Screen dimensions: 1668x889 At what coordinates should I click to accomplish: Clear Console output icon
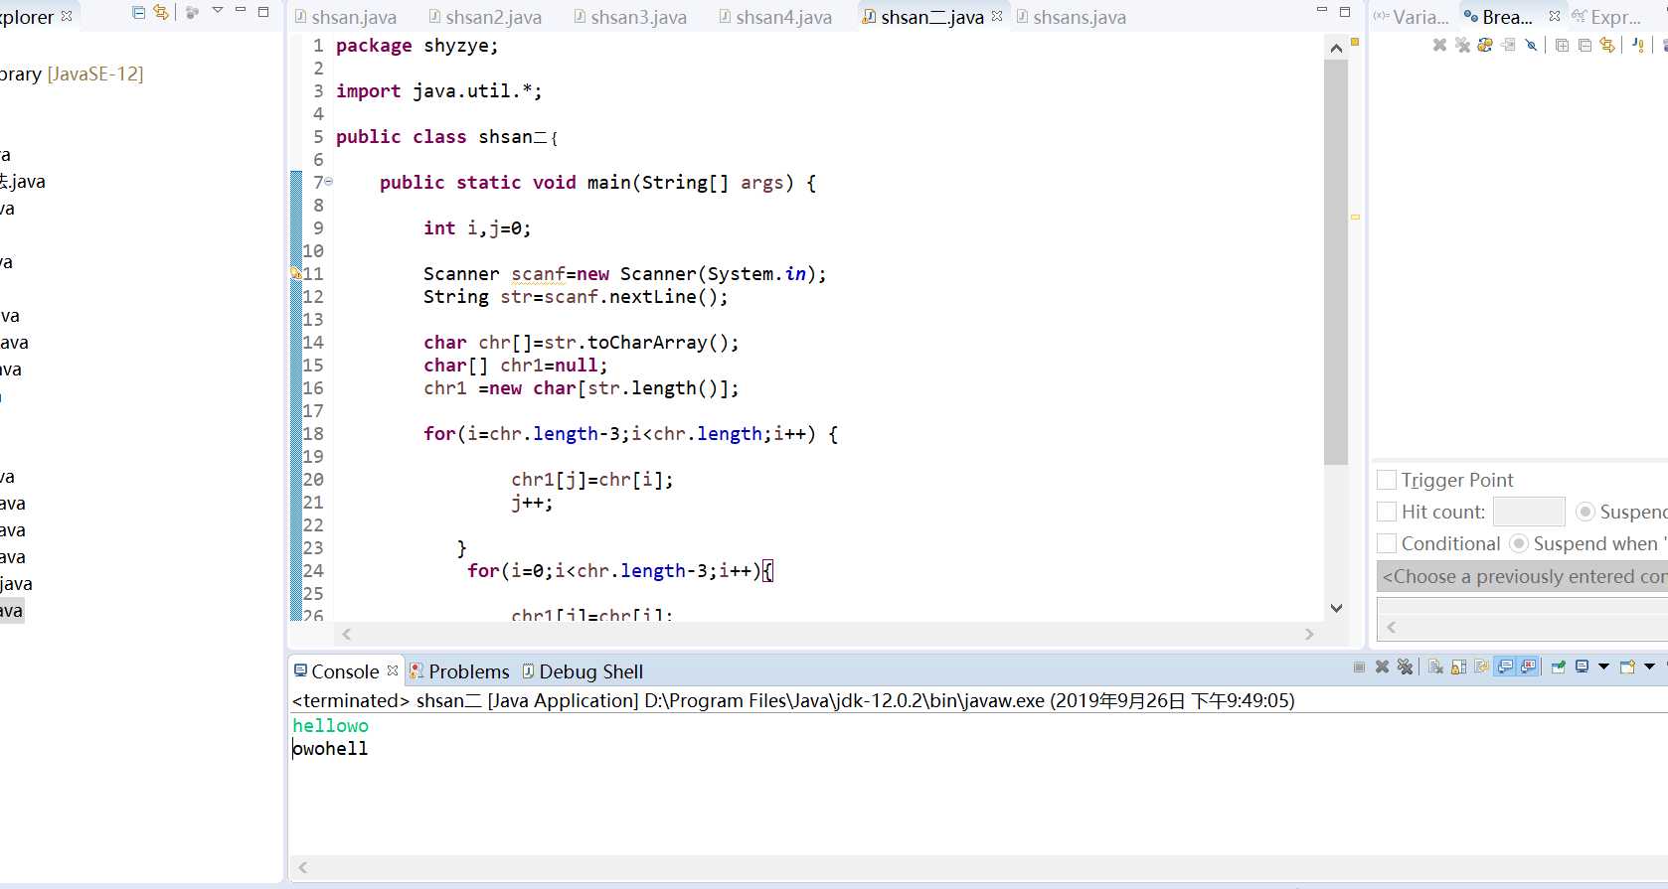point(1435,667)
